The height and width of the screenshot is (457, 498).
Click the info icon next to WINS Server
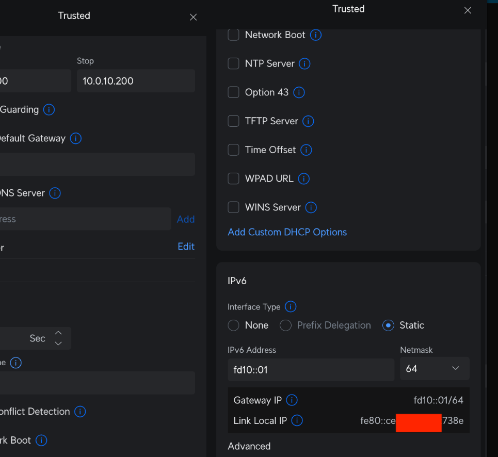point(311,207)
